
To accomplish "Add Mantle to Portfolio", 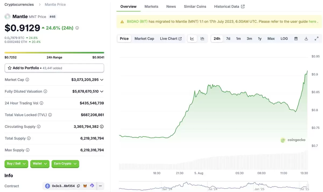I will (x=54, y=68).
